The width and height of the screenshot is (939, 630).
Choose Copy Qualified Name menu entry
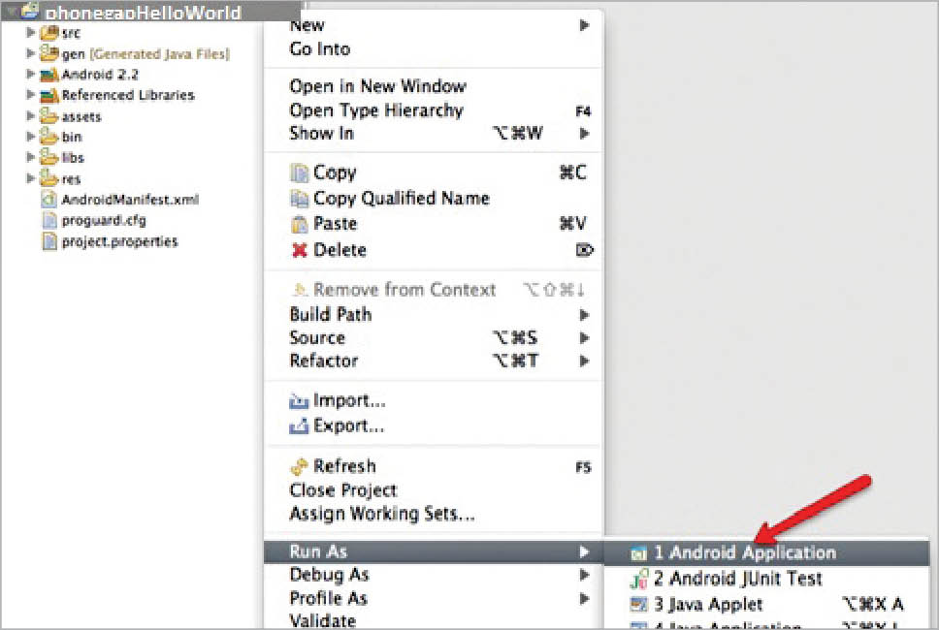coord(401,199)
